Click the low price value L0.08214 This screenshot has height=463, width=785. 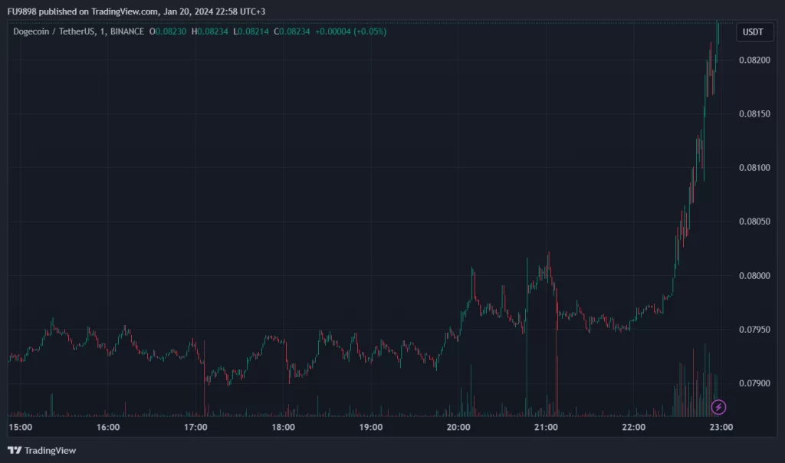(x=251, y=31)
